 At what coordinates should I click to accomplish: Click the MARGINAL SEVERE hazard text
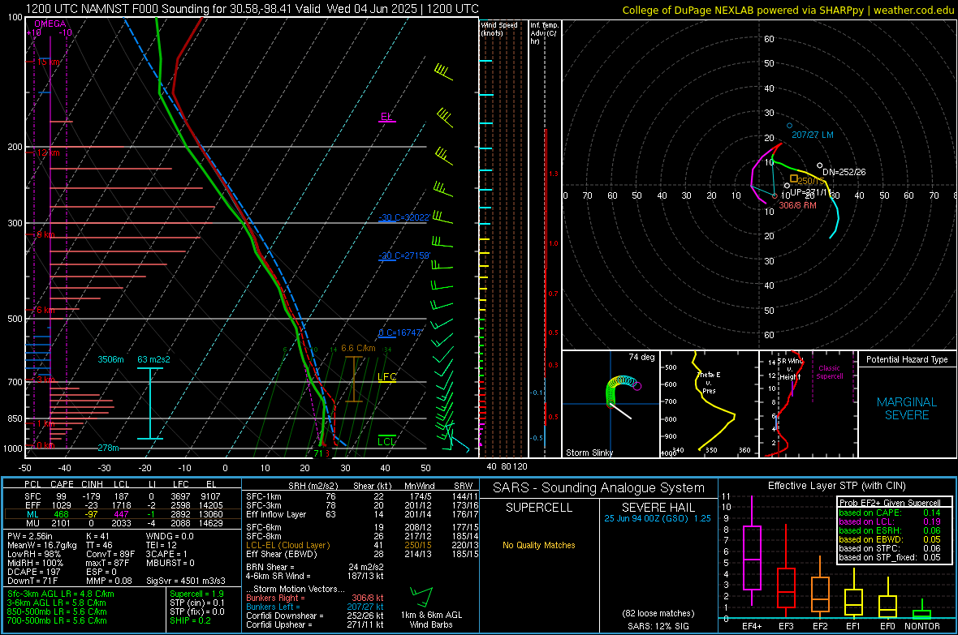(907, 409)
